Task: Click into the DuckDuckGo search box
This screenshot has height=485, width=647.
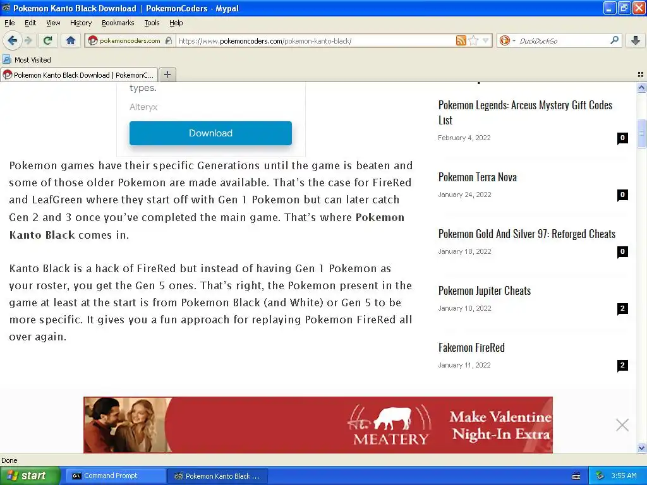Action: pos(562,40)
